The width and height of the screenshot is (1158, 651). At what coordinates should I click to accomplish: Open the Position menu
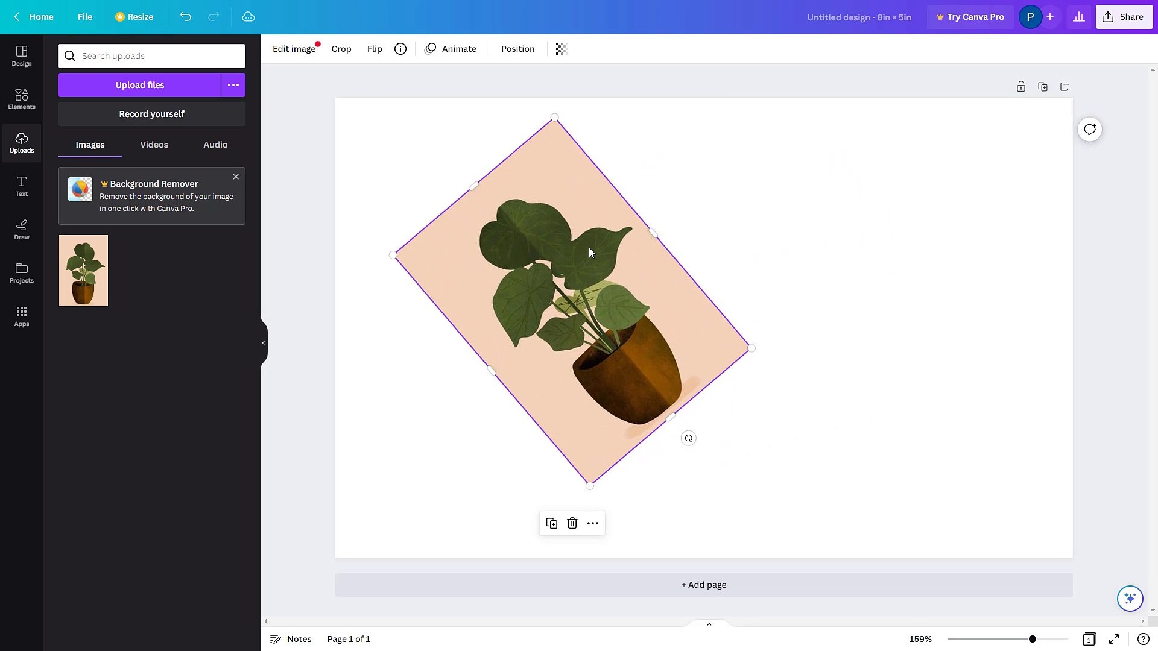click(517, 48)
